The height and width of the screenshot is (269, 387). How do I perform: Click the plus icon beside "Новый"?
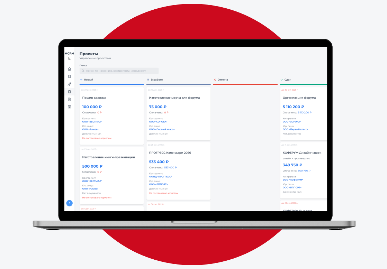[x=81, y=80]
